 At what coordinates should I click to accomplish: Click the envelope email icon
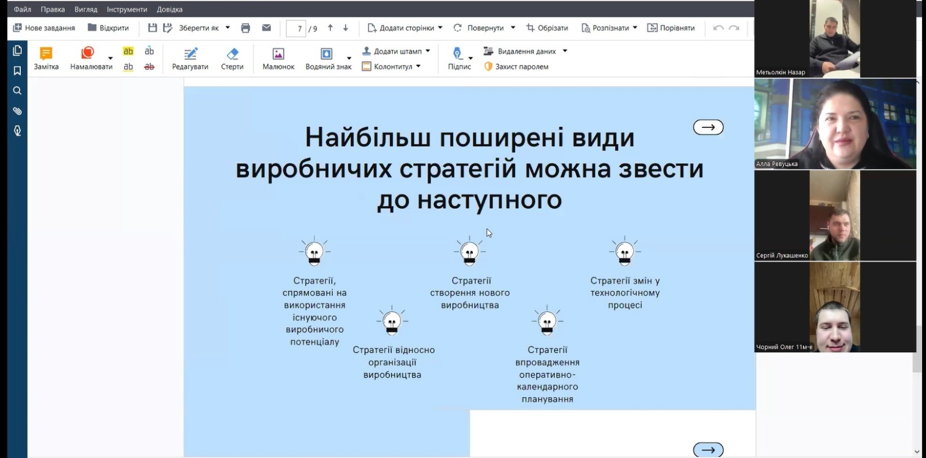pos(266,28)
